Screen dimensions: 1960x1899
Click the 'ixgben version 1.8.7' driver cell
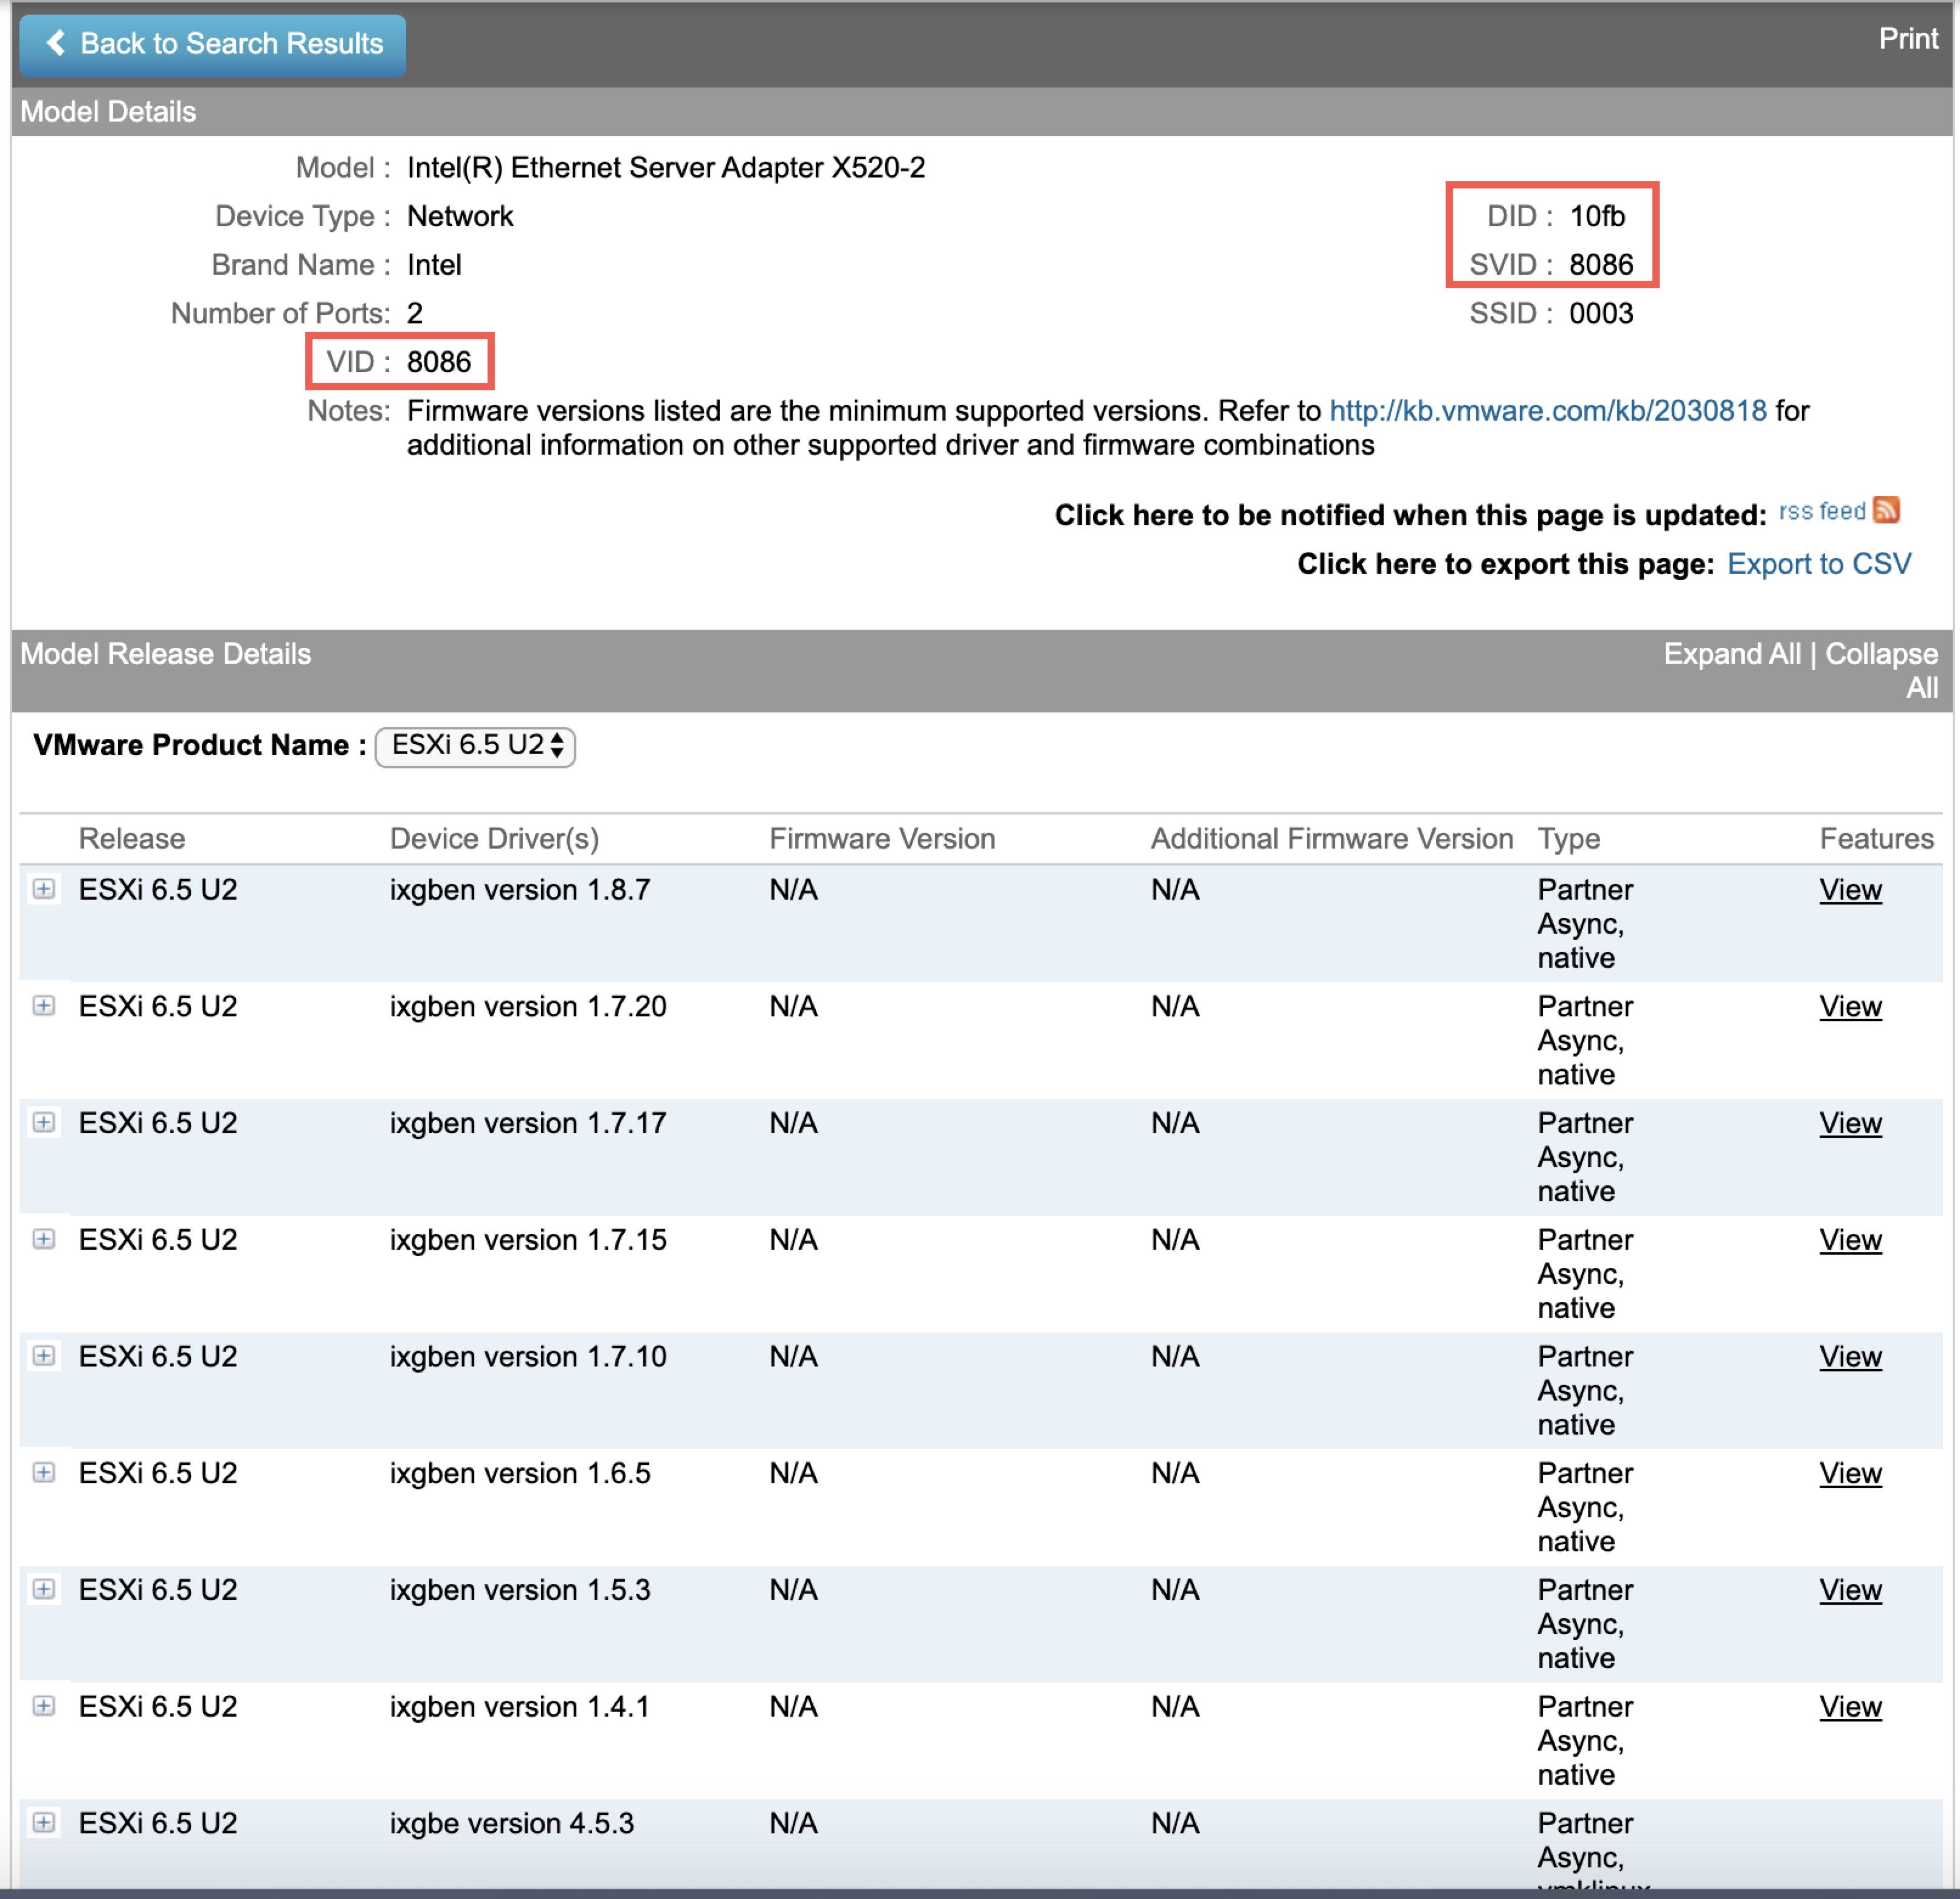point(520,890)
